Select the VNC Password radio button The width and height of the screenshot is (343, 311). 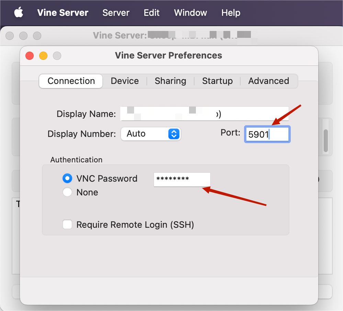tap(67, 179)
